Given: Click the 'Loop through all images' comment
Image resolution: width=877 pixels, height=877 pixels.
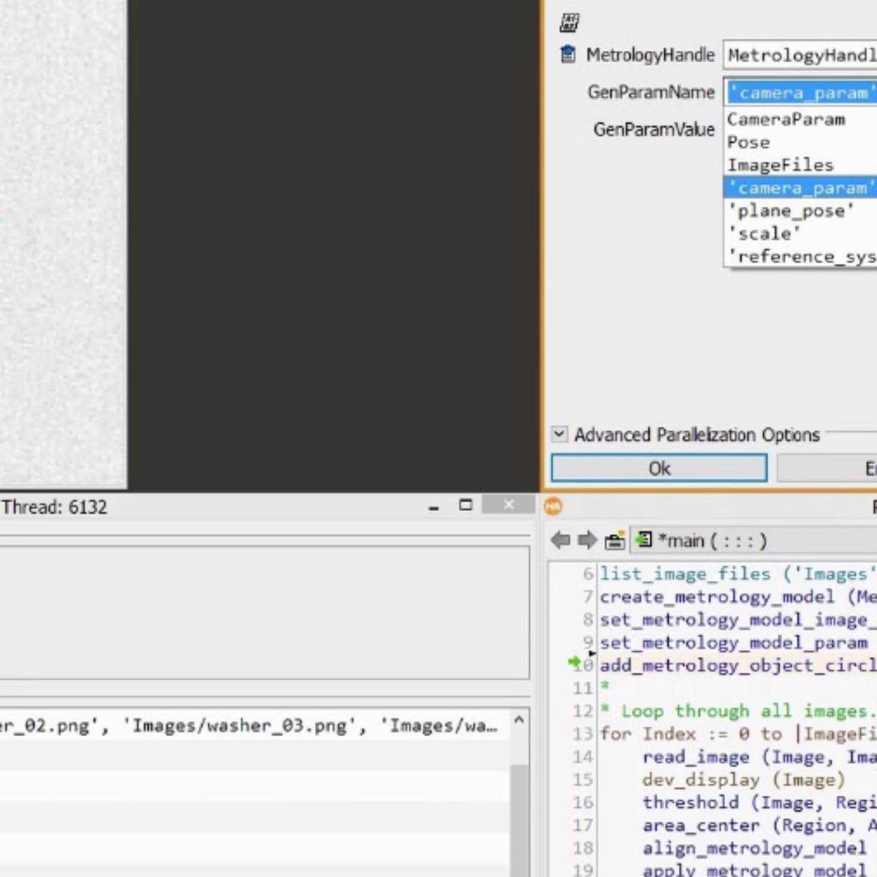Looking at the screenshot, I should 738,711.
